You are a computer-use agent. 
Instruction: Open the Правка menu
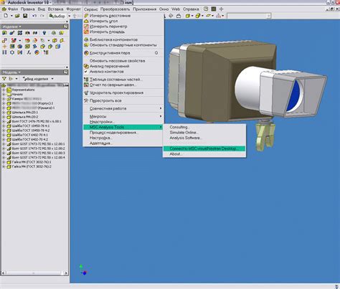coord(28,9)
